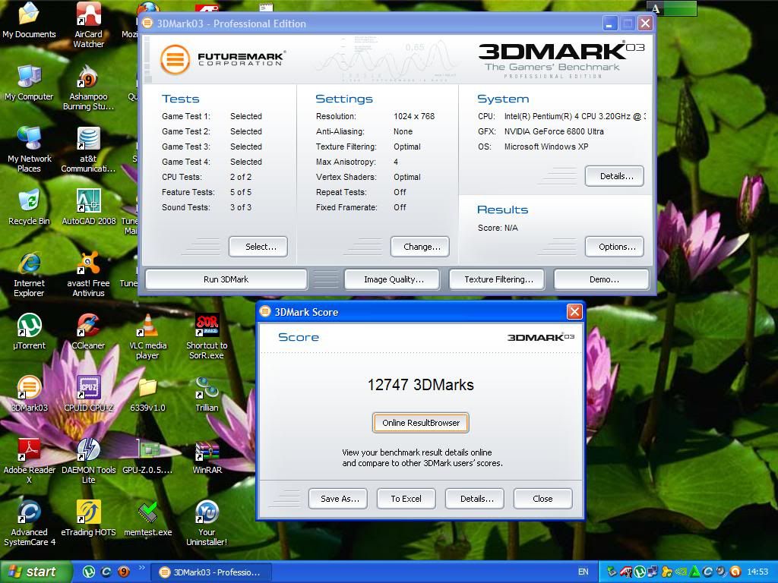Click the 3DMark03 taskbar button
This screenshot has height=583, width=778.
click(x=211, y=572)
